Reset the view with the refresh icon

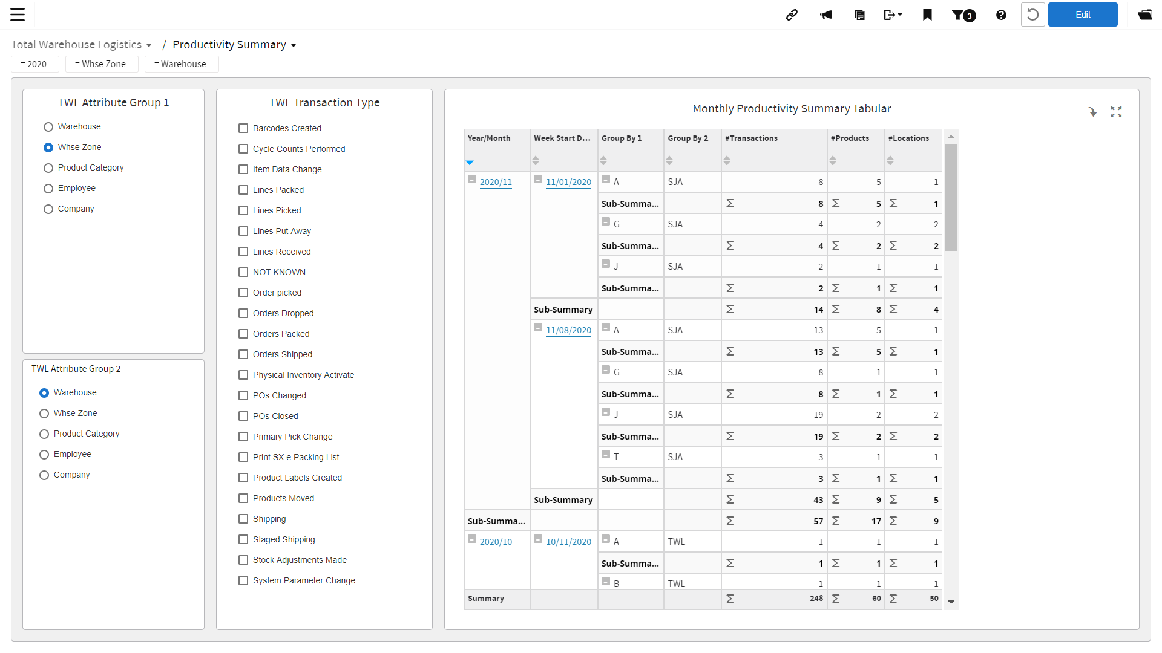(x=1032, y=15)
